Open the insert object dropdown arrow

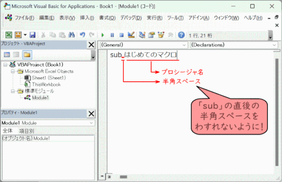25,35
